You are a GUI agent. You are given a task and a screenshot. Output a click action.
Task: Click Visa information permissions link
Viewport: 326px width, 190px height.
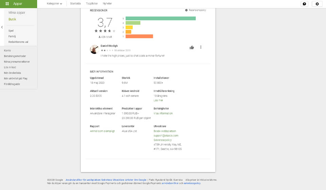(163, 113)
